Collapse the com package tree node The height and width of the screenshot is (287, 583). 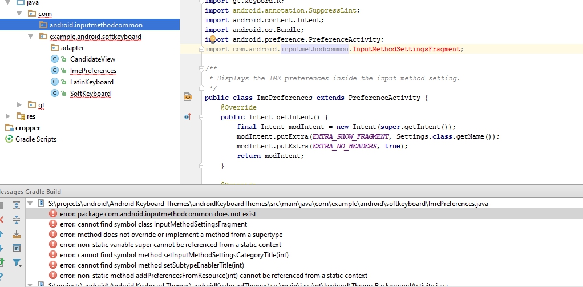[x=20, y=13]
